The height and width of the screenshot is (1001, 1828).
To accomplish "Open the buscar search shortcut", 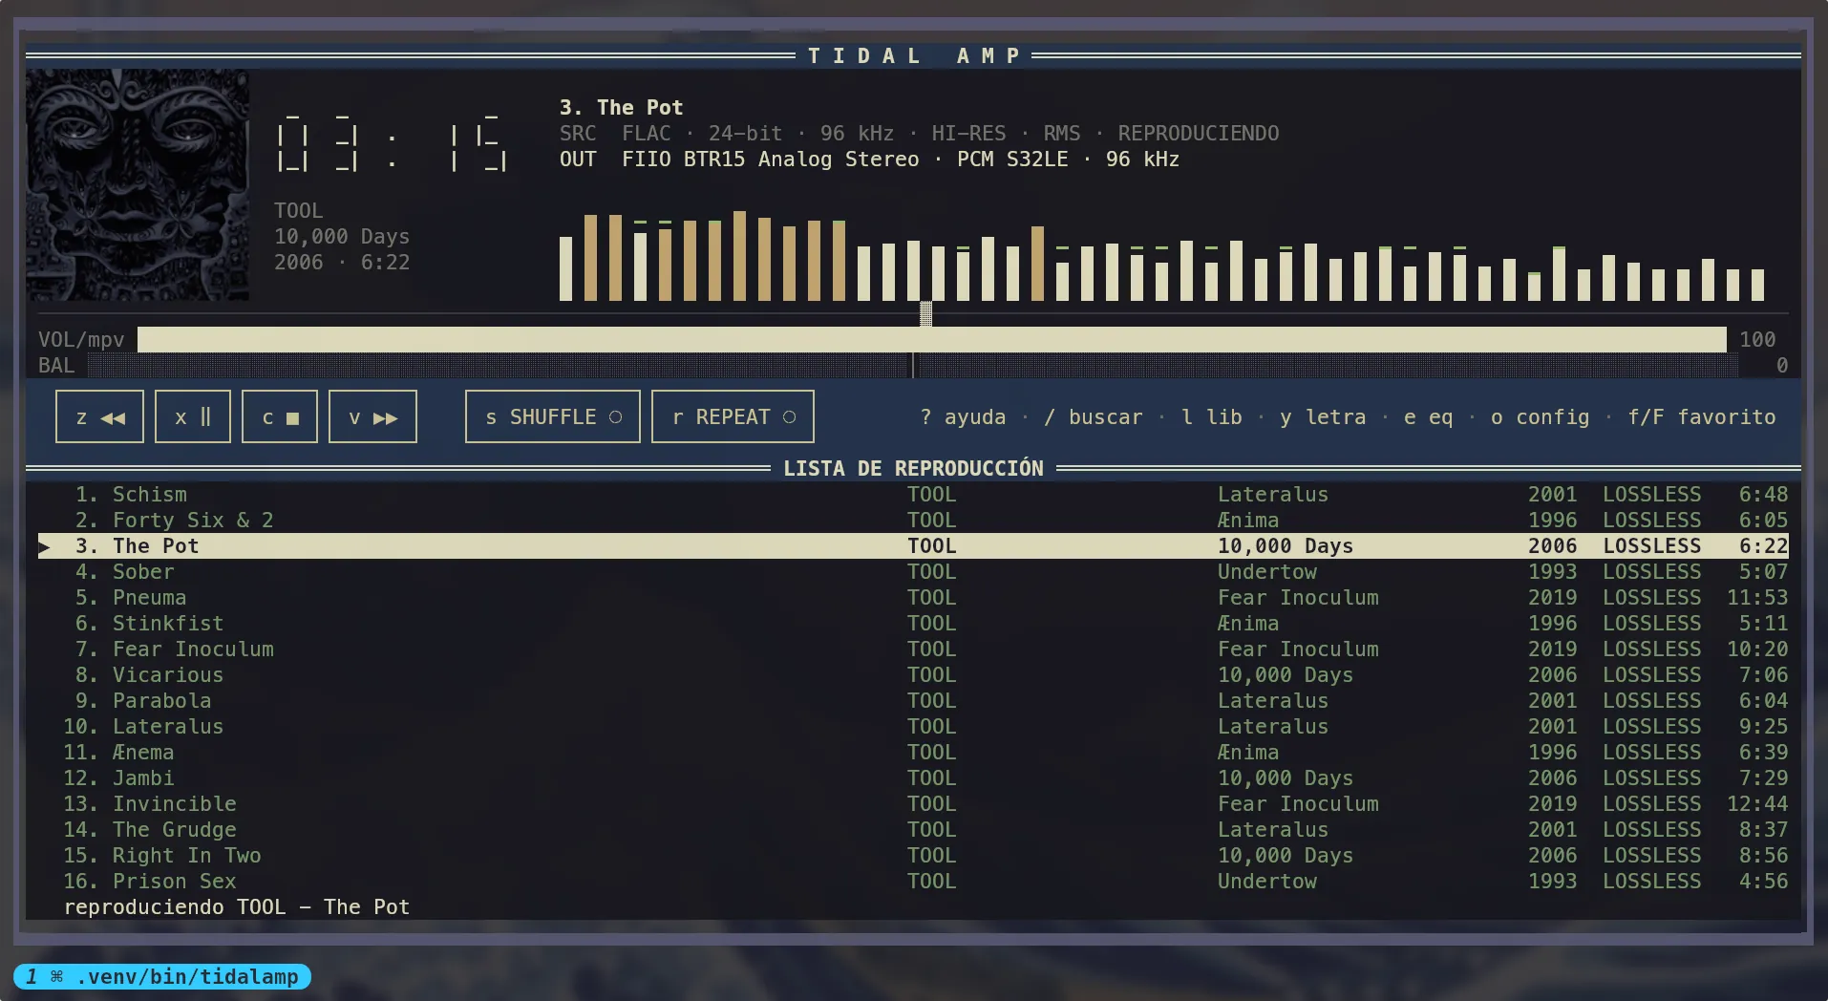I will point(1094,417).
